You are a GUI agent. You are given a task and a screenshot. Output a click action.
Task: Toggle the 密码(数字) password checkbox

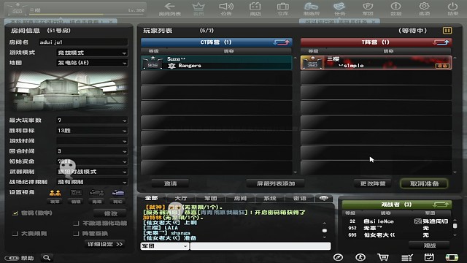(x=15, y=213)
